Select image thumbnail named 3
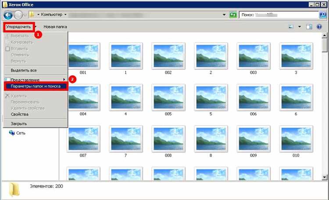 pos(296,56)
